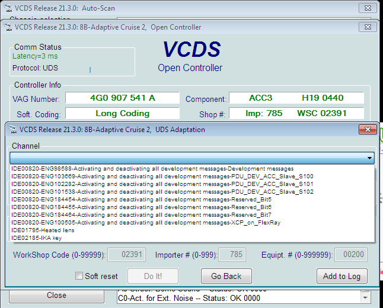The height and width of the screenshot is (308, 383).
Task: Click C0-Act. for Ext. Noise status row
Action: [x=189, y=299]
